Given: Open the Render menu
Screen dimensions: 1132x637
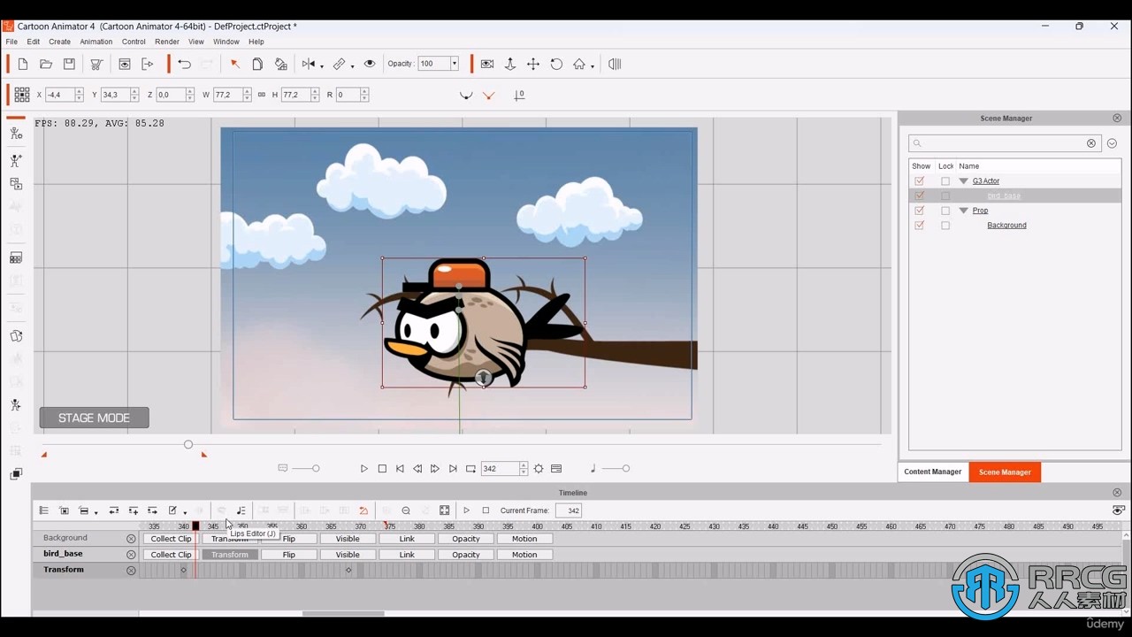Looking at the screenshot, I should click(167, 42).
